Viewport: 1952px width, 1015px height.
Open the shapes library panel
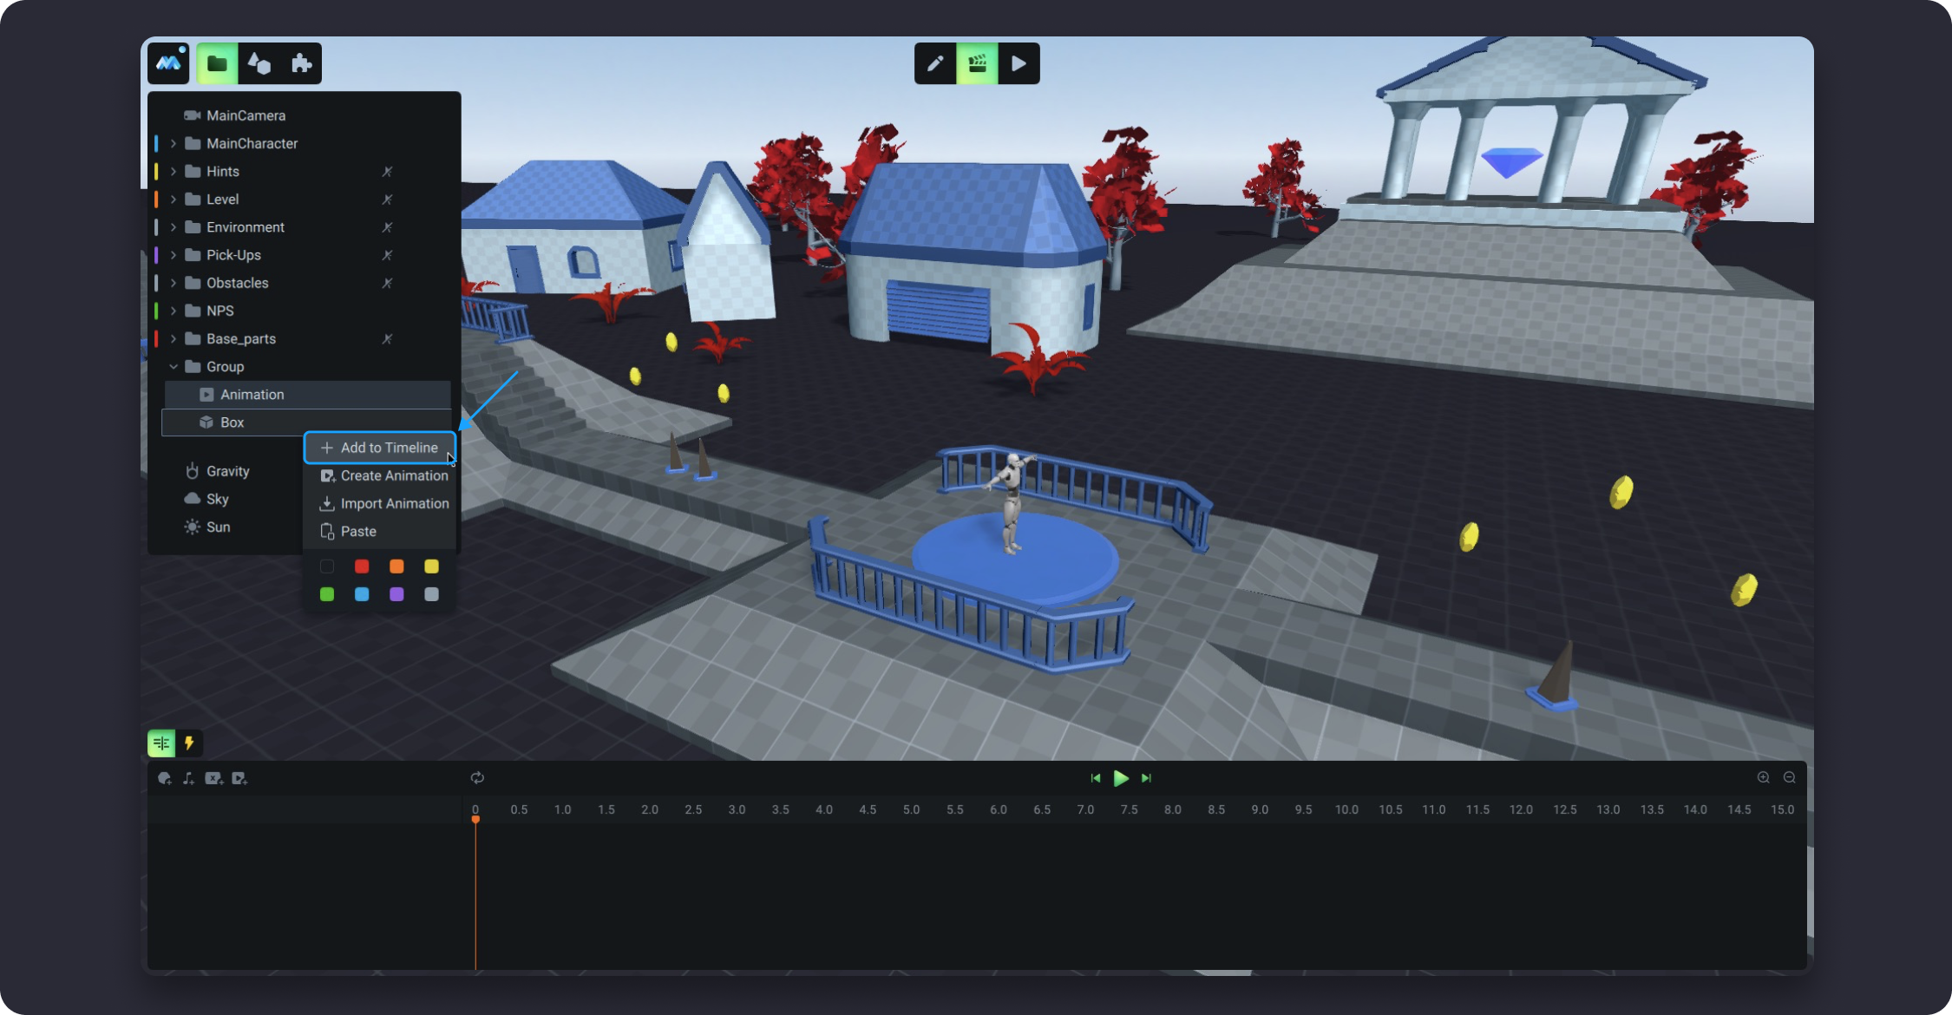pyautogui.click(x=259, y=63)
